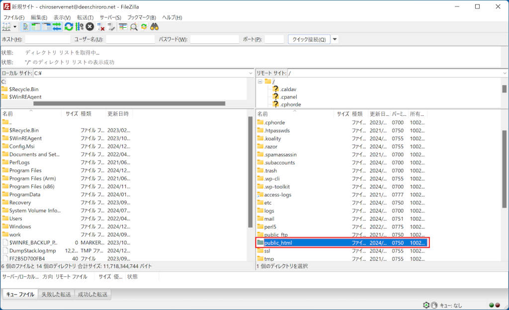Open the Site Manager dropdown arrow

coord(15,27)
